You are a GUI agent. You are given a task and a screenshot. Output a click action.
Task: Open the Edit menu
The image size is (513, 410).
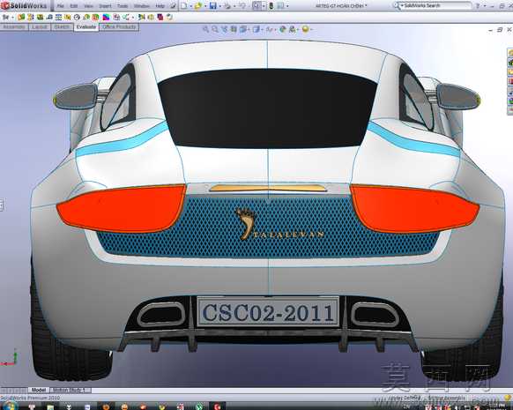point(74,6)
